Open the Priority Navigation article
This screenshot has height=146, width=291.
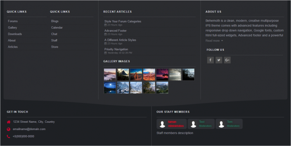[x=116, y=49]
